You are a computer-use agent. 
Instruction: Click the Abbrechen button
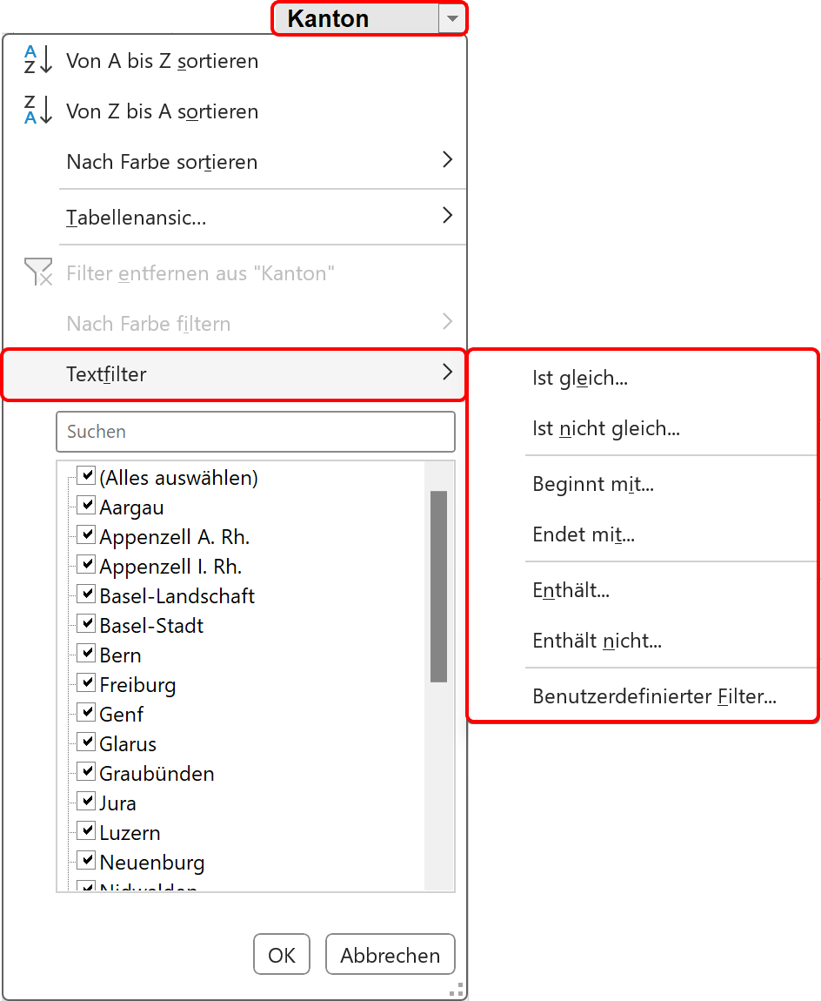[390, 954]
